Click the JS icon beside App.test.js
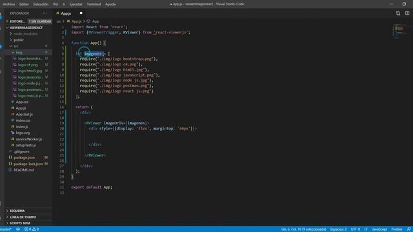The height and width of the screenshot is (232, 413). [12, 115]
